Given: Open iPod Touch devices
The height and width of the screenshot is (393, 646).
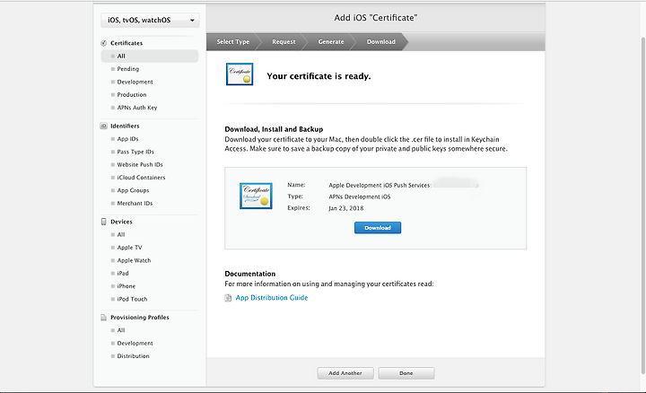Looking at the screenshot, I should click(x=132, y=299).
